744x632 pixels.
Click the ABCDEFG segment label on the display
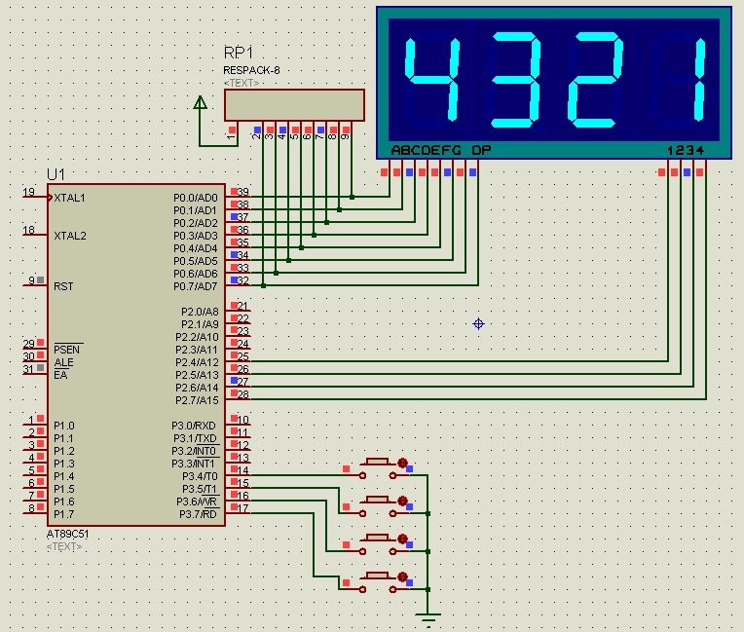click(426, 150)
